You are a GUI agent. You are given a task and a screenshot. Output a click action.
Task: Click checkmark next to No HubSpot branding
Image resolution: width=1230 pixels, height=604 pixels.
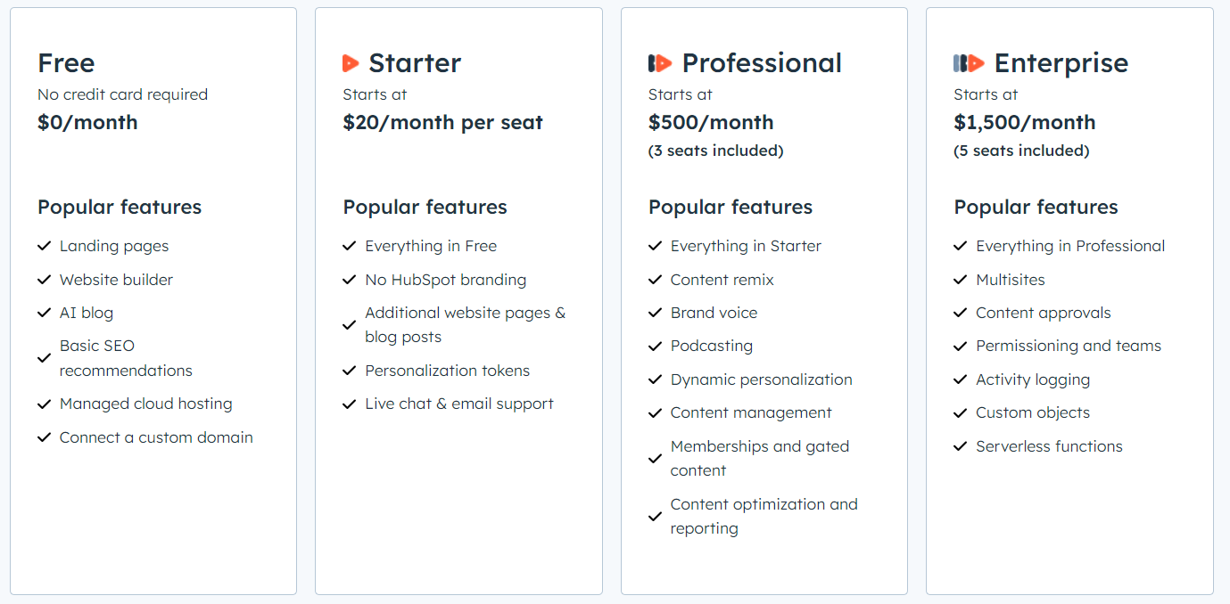tap(350, 280)
